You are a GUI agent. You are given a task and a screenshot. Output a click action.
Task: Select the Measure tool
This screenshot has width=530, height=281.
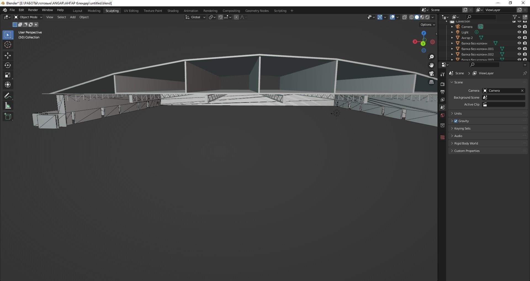click(8, 105)
